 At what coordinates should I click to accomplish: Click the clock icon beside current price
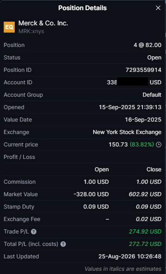click(x=159, y=145)
